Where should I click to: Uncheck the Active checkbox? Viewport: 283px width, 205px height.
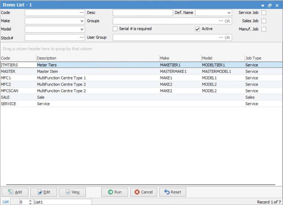tap(197, 29)
